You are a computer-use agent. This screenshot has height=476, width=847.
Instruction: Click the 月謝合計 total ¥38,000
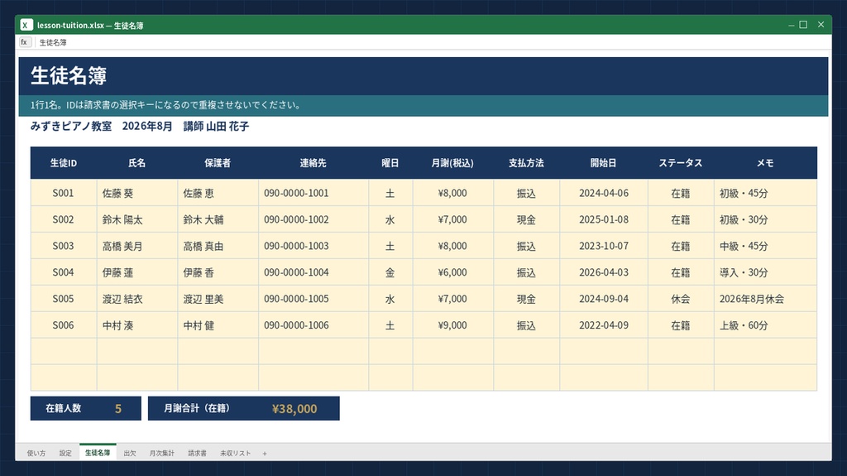pyautogui.click(x=294, y=409)
